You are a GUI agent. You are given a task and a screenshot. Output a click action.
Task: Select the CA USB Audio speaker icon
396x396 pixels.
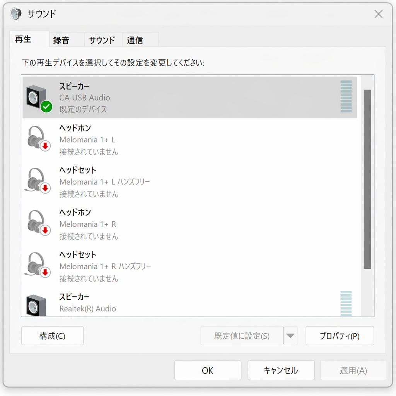click(39, 99)
